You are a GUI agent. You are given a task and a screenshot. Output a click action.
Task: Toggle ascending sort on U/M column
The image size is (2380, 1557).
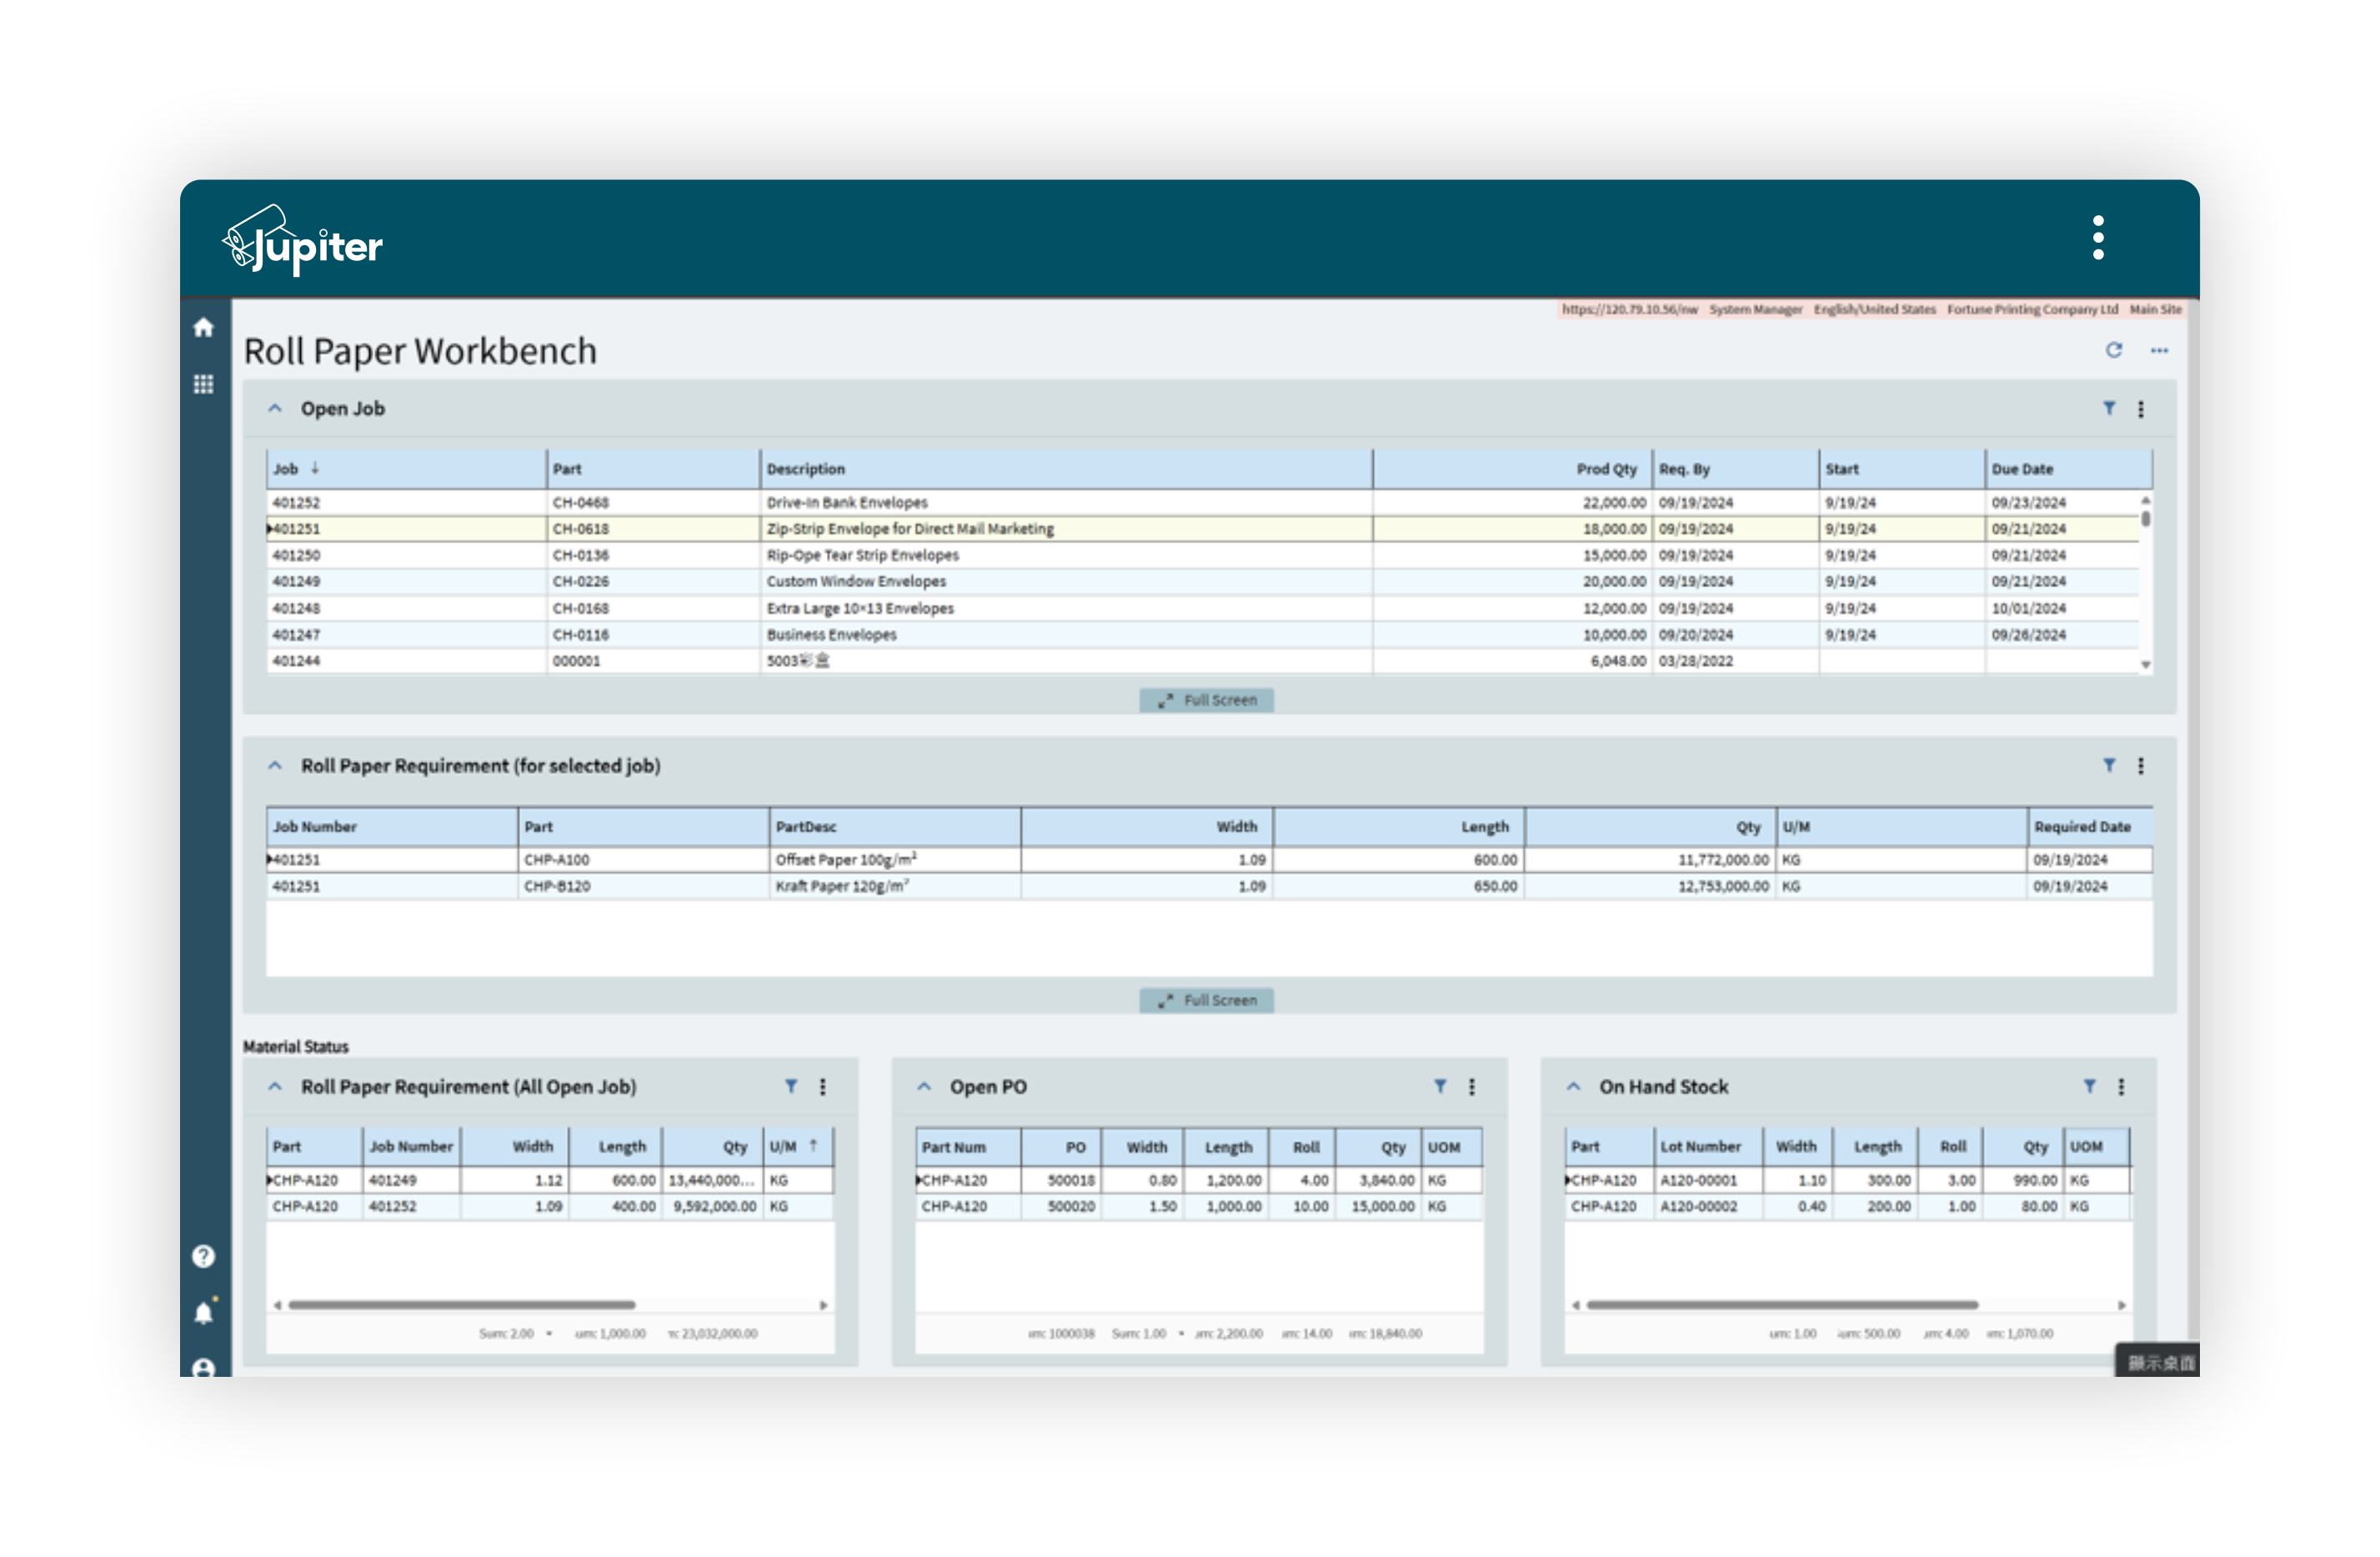[x=813, y=1146]
